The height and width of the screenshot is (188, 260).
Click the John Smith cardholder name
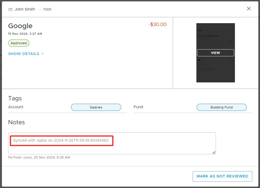[x=25, y=9]
